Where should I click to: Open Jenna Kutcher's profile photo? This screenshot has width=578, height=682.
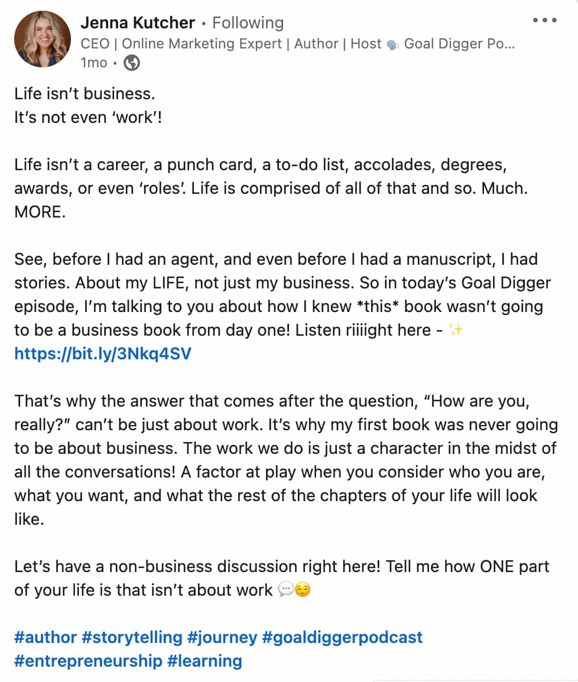(x=42, y=38)
